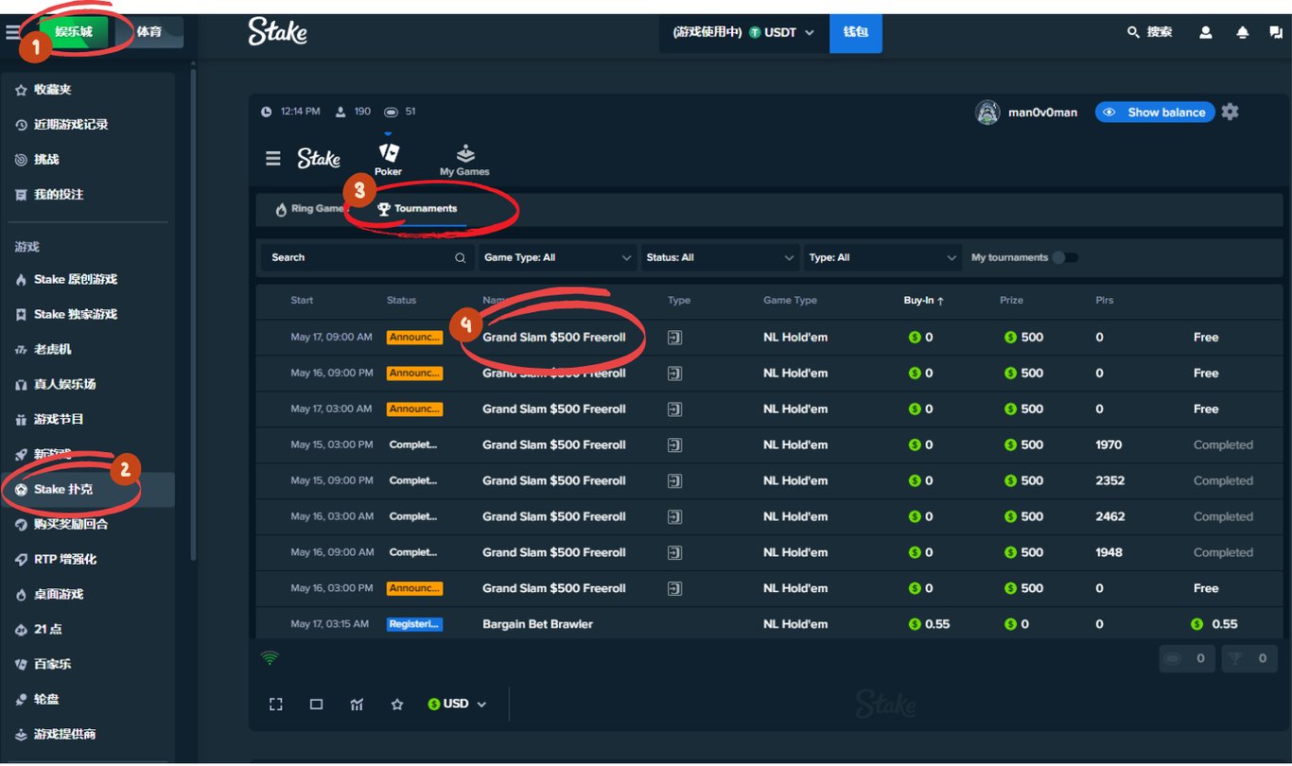Sort by Buy-In column header
The height and width of the screenshot is (766, 1292).
click(x=924, y=301)
